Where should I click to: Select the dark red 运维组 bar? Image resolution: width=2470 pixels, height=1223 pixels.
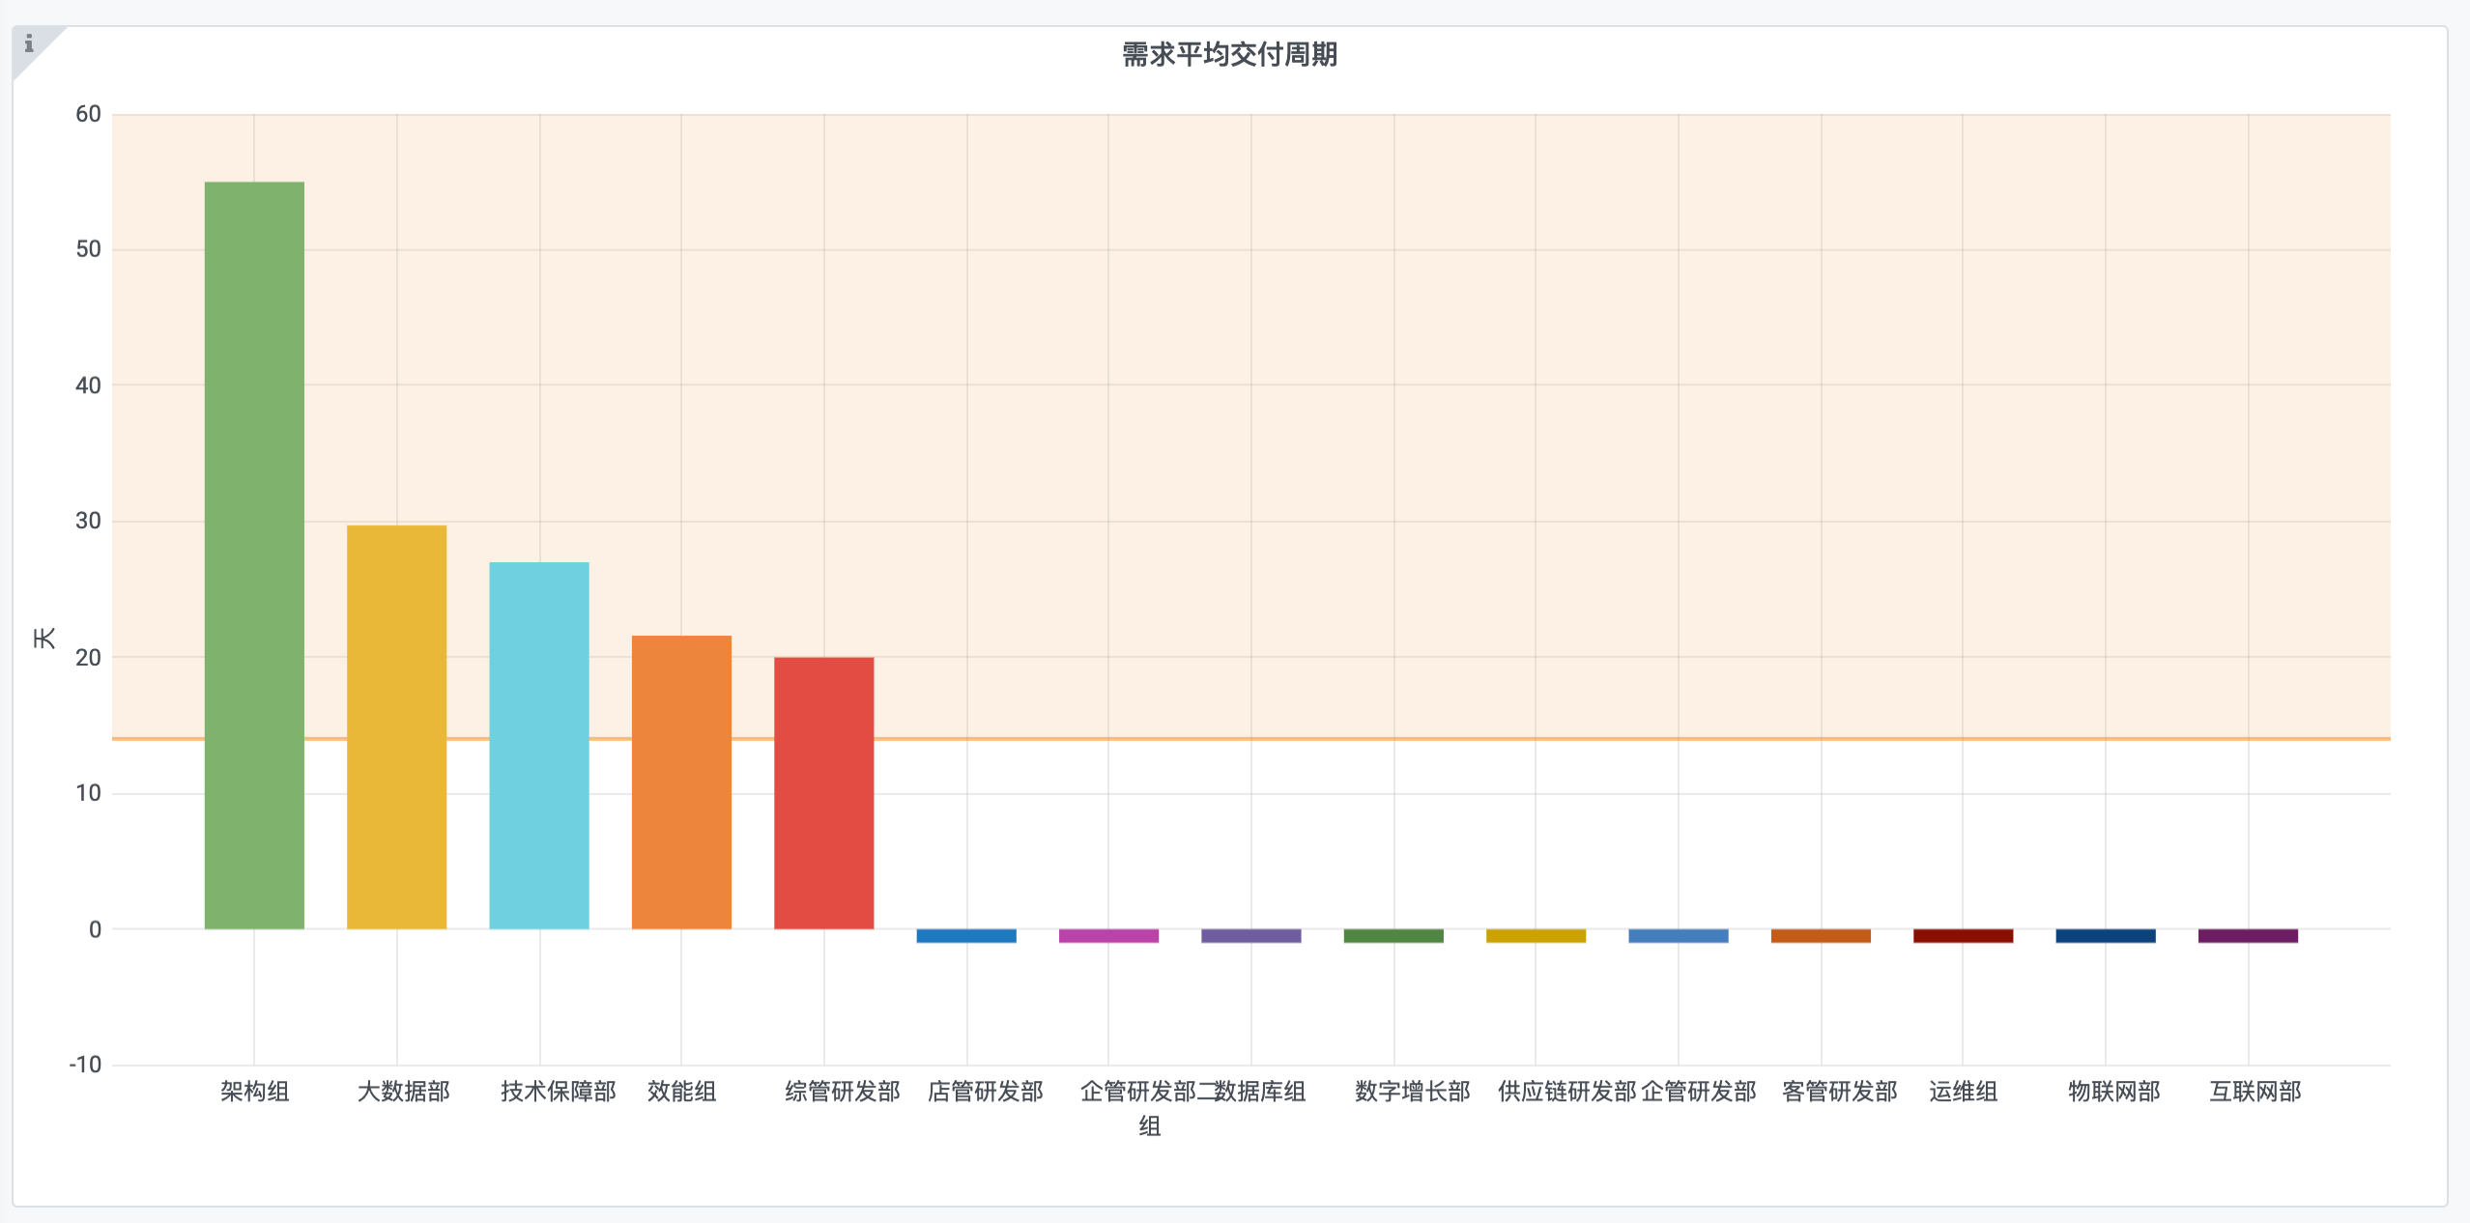click(1963, 935)
